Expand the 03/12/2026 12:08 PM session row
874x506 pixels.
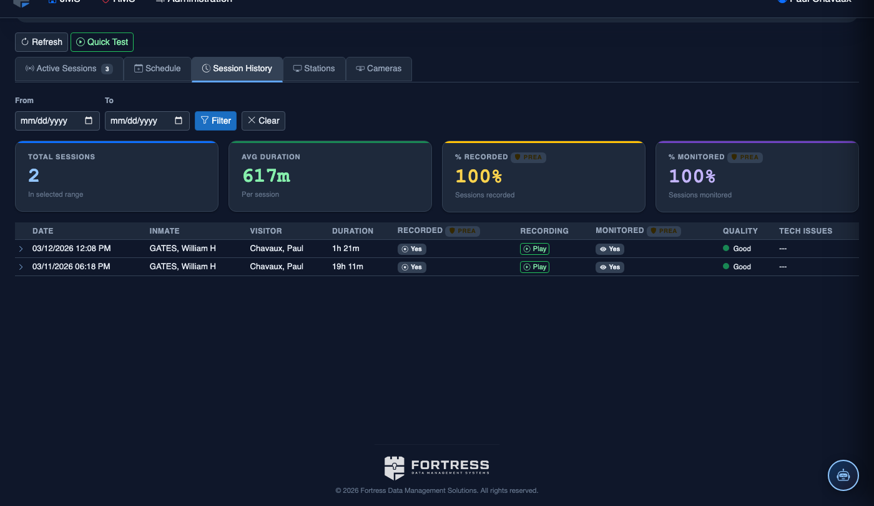[x=21, y=249]
